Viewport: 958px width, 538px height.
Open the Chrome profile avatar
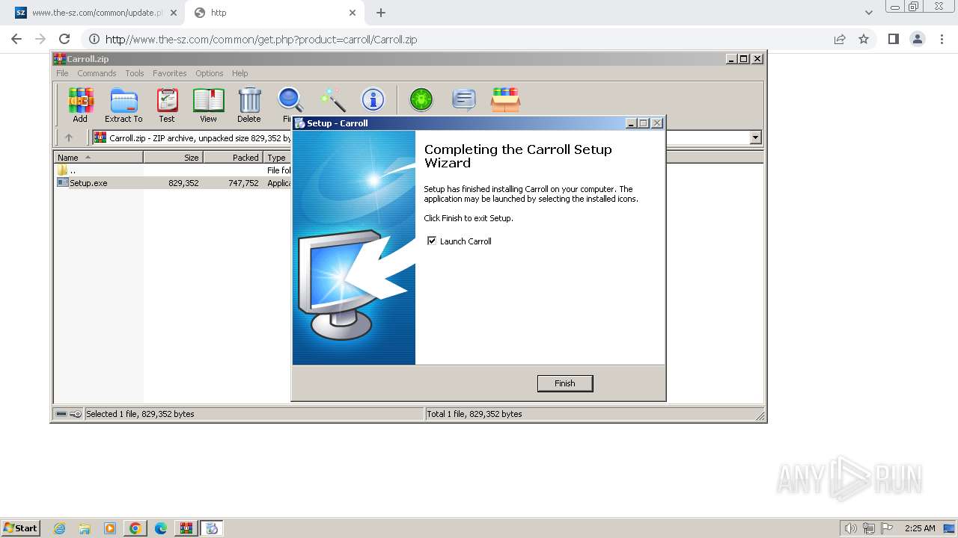918,39
